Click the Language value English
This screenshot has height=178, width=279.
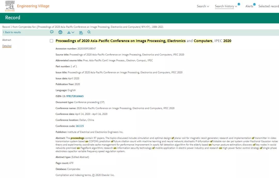(72, 90)
